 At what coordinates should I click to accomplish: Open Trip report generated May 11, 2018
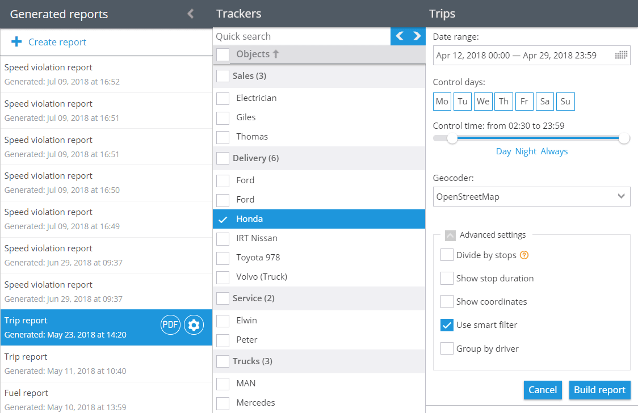click(x=106, y=364)
